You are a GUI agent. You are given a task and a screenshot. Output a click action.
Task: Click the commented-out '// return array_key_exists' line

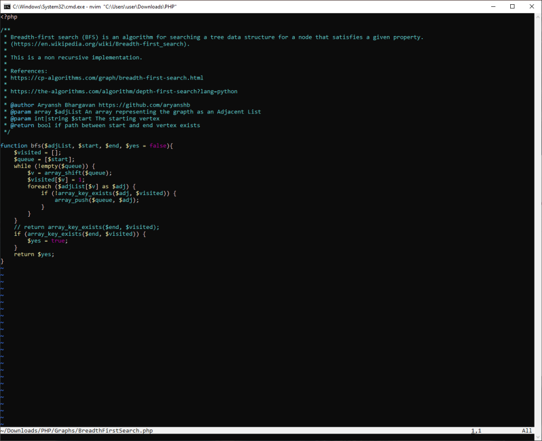click(86, 227)
